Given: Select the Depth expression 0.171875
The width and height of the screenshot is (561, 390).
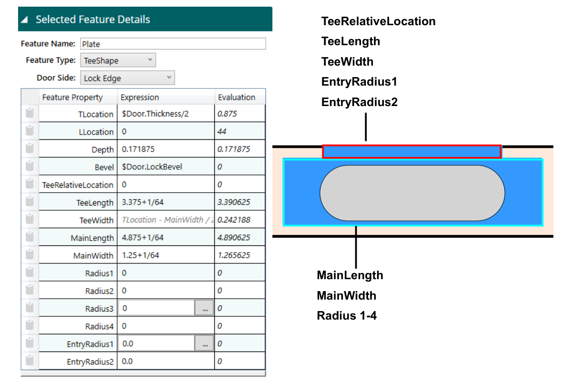Looking at the screenshot, I should 138,149.
